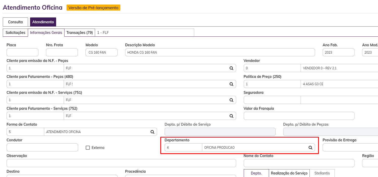The width and height of the screenshot is (378, 177).
Task: Open Forma de Contato lookup magnifier
Action: [152, 132]
